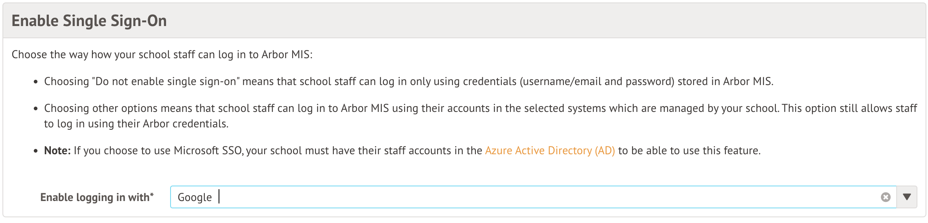Select the Google value in the combo box
Viewport: 928px width, 223px height.
195,197
